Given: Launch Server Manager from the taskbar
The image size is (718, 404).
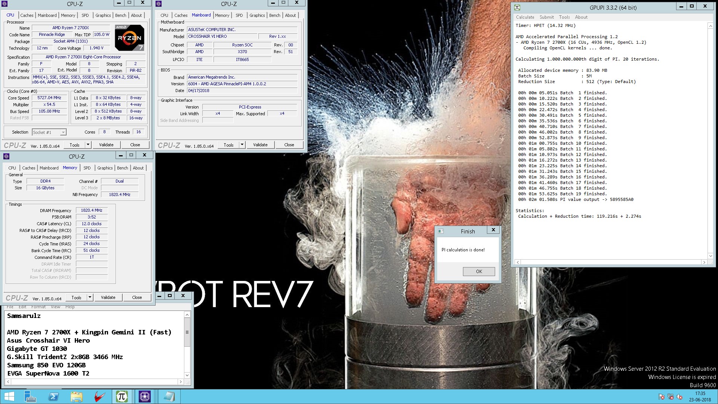Looking at the screenshot, I should [x=30, y=397].
